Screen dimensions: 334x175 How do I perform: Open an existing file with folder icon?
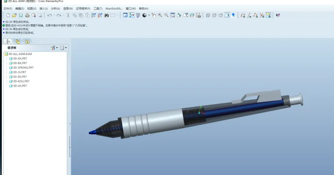click(14, 15)
